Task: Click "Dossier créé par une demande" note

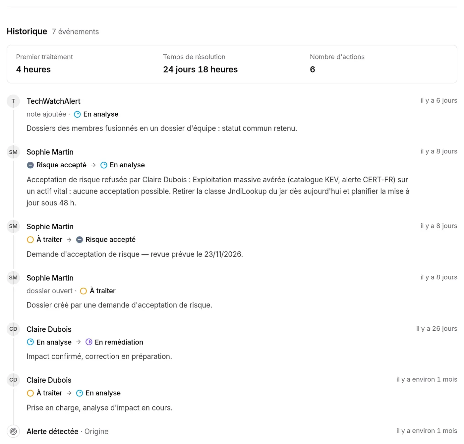Action: pyautogui.click(x=119, y=305)
